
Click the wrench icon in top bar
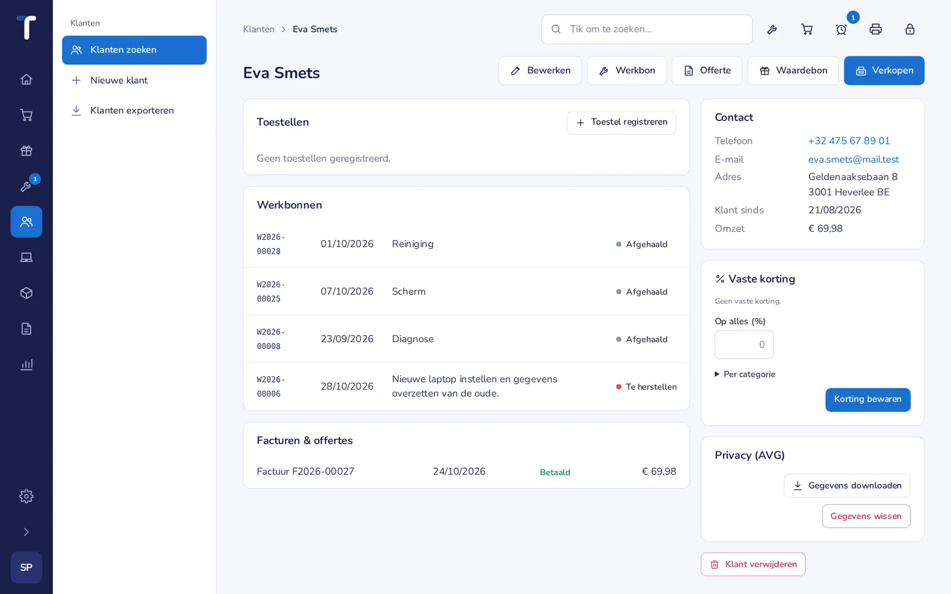pos(772,29)
